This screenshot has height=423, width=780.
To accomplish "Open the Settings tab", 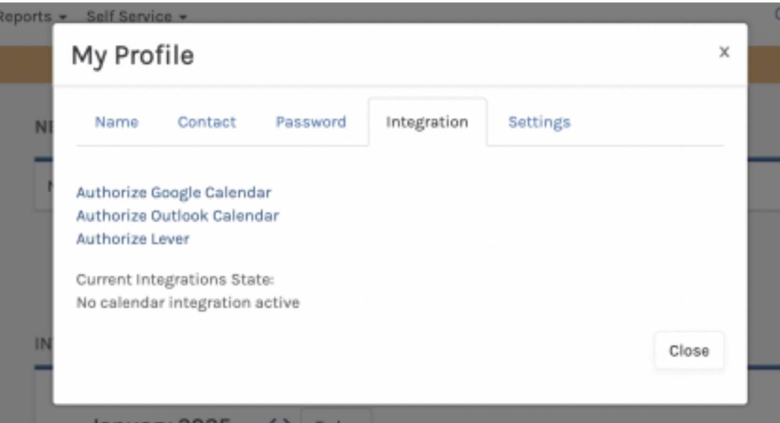I will coord(539,122).
